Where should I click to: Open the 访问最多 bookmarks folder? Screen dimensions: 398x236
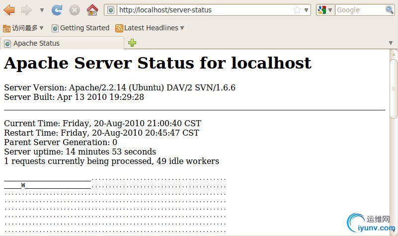(23, 28)
